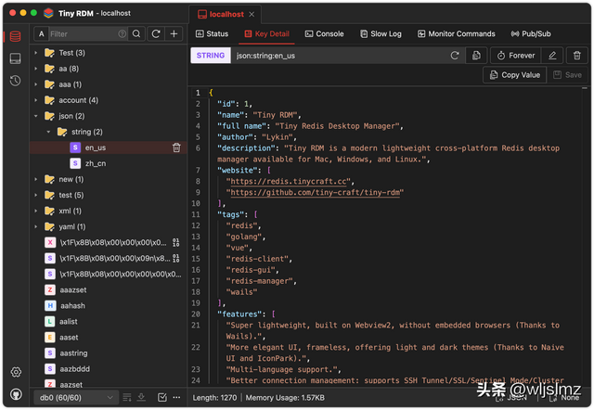Viewport: 594px width, 410px height.
Task: Click the Copy Value button
Action: pos(514,75)
